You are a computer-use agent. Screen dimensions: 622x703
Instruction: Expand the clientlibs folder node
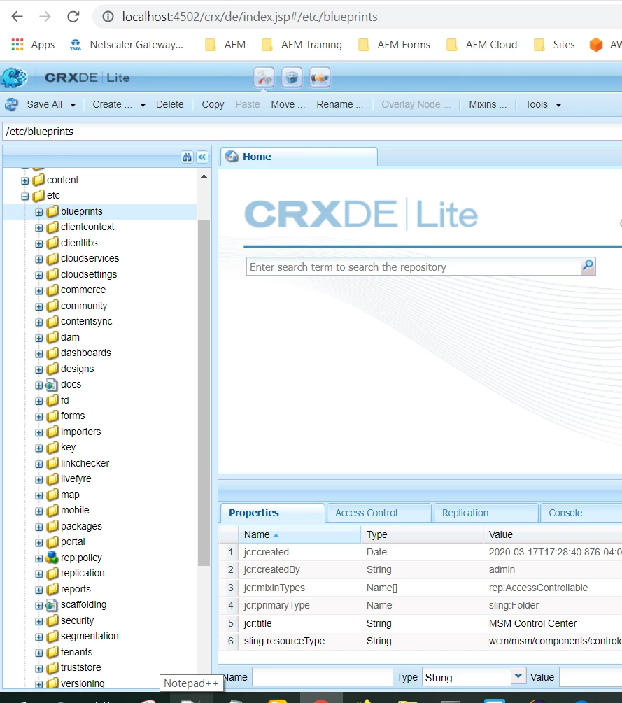[39, 244]
